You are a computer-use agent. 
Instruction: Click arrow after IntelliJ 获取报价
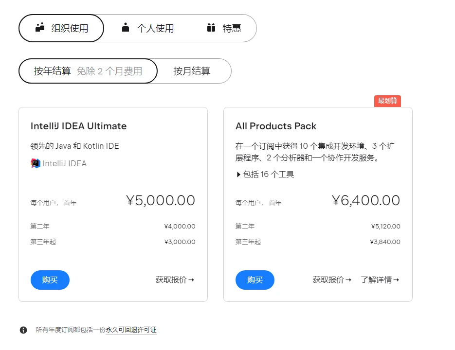tap(191, 280)
